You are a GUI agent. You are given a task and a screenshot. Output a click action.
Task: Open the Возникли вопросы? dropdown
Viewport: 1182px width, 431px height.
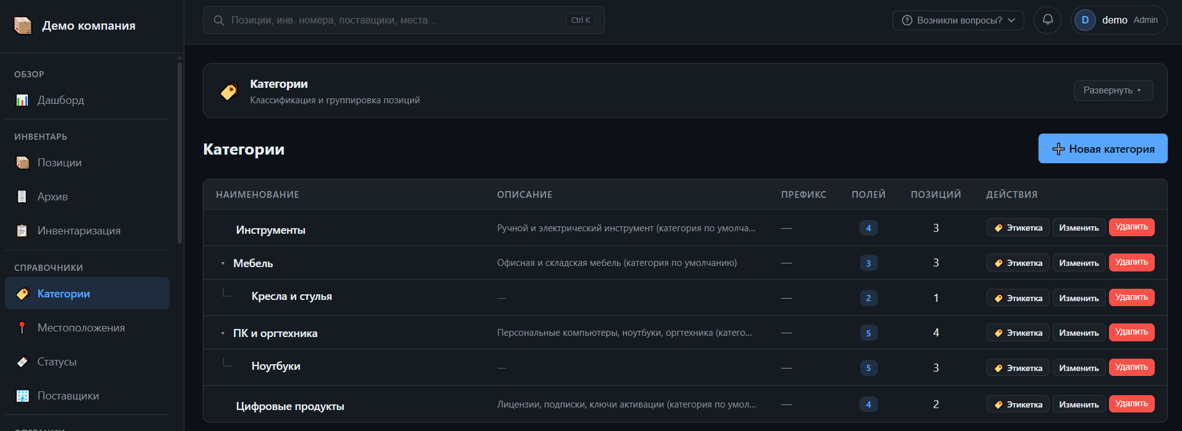[x=958, y=20]
